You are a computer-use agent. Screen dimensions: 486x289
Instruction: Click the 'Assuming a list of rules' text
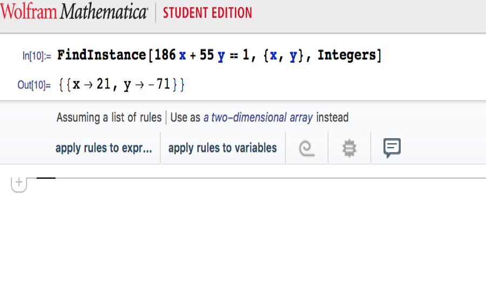[109, 117]
